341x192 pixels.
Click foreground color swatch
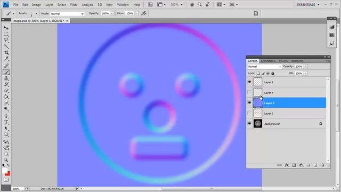click(5, 171)
